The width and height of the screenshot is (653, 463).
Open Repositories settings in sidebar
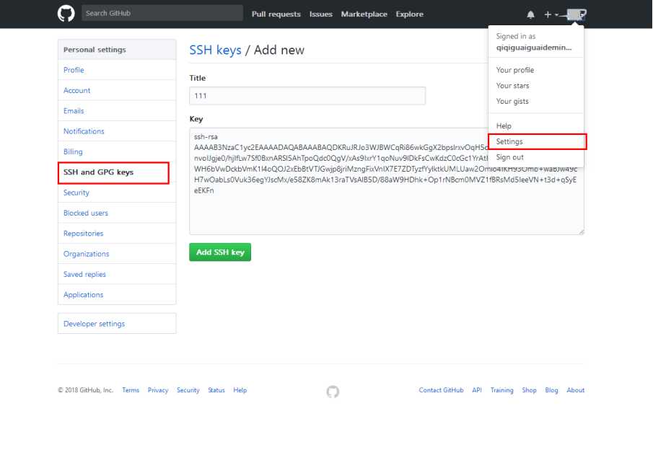point(117,233)
